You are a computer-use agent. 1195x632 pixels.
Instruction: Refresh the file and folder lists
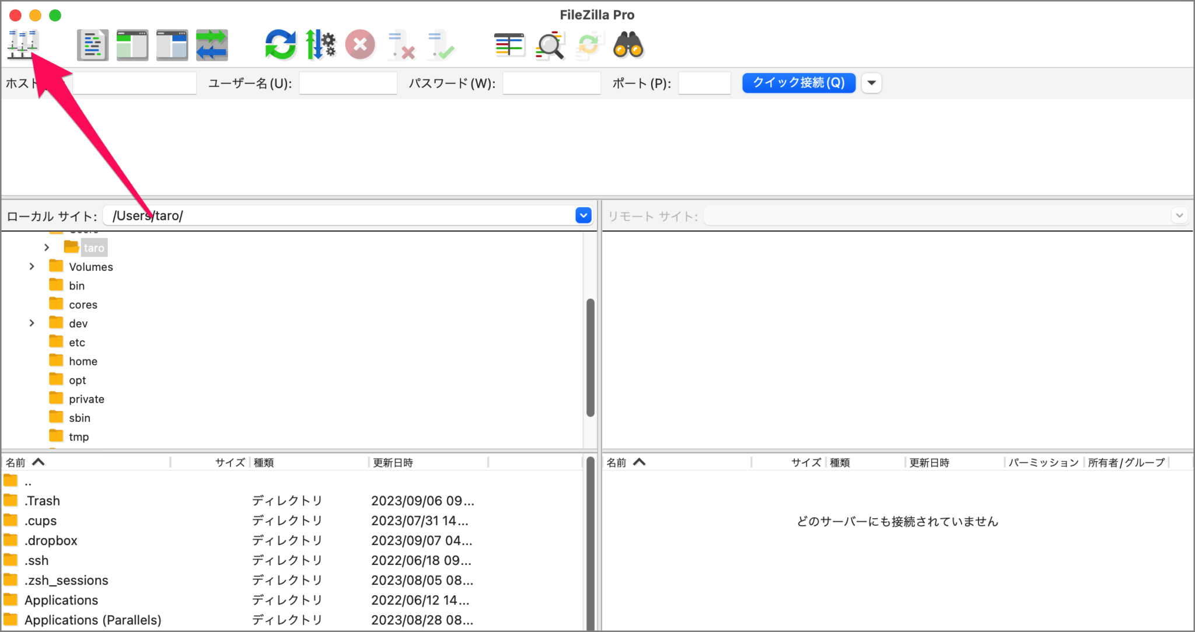click(280, 44)
